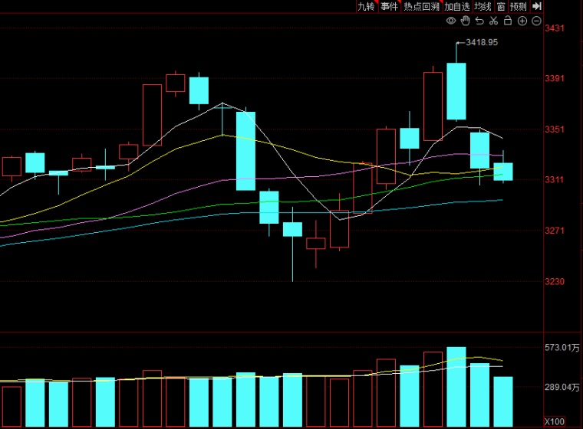This screenshot has width=583, height=429.
Task: Click the 3311 price axis label
Action: tap(555, 180)
